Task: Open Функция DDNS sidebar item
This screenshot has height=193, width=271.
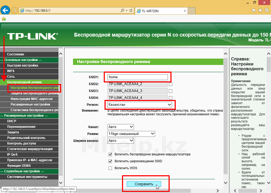Action: coord(29,166)
